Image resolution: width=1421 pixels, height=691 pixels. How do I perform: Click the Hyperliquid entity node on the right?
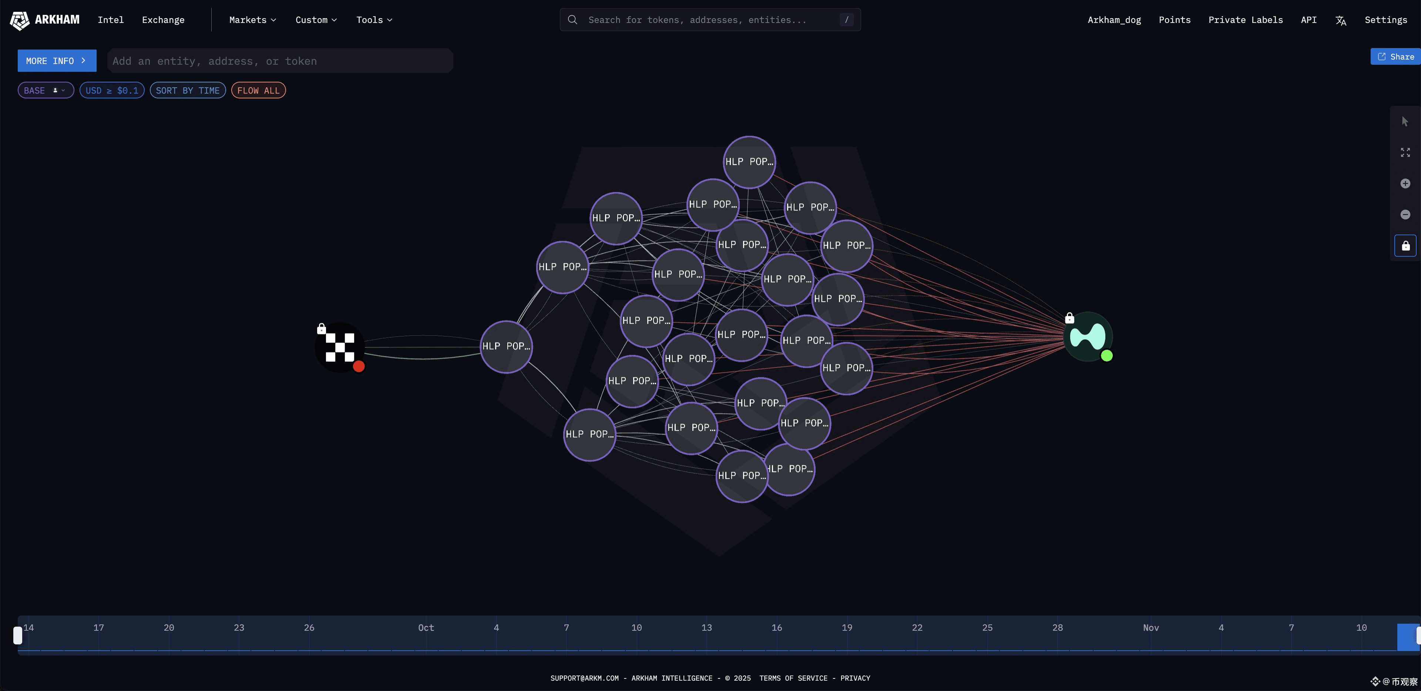[x=1087, y=336]
